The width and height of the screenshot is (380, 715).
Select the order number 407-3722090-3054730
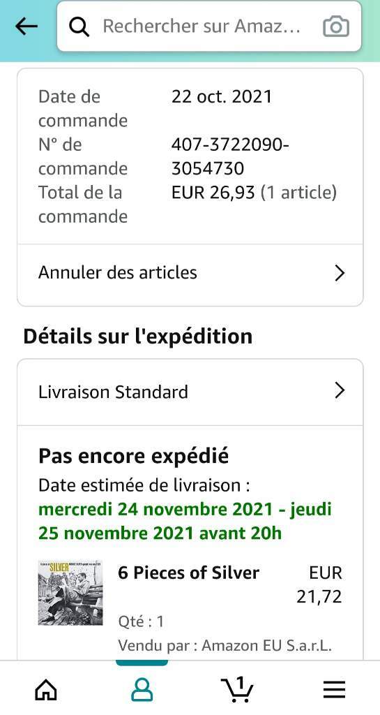click(x=230, y=157)
